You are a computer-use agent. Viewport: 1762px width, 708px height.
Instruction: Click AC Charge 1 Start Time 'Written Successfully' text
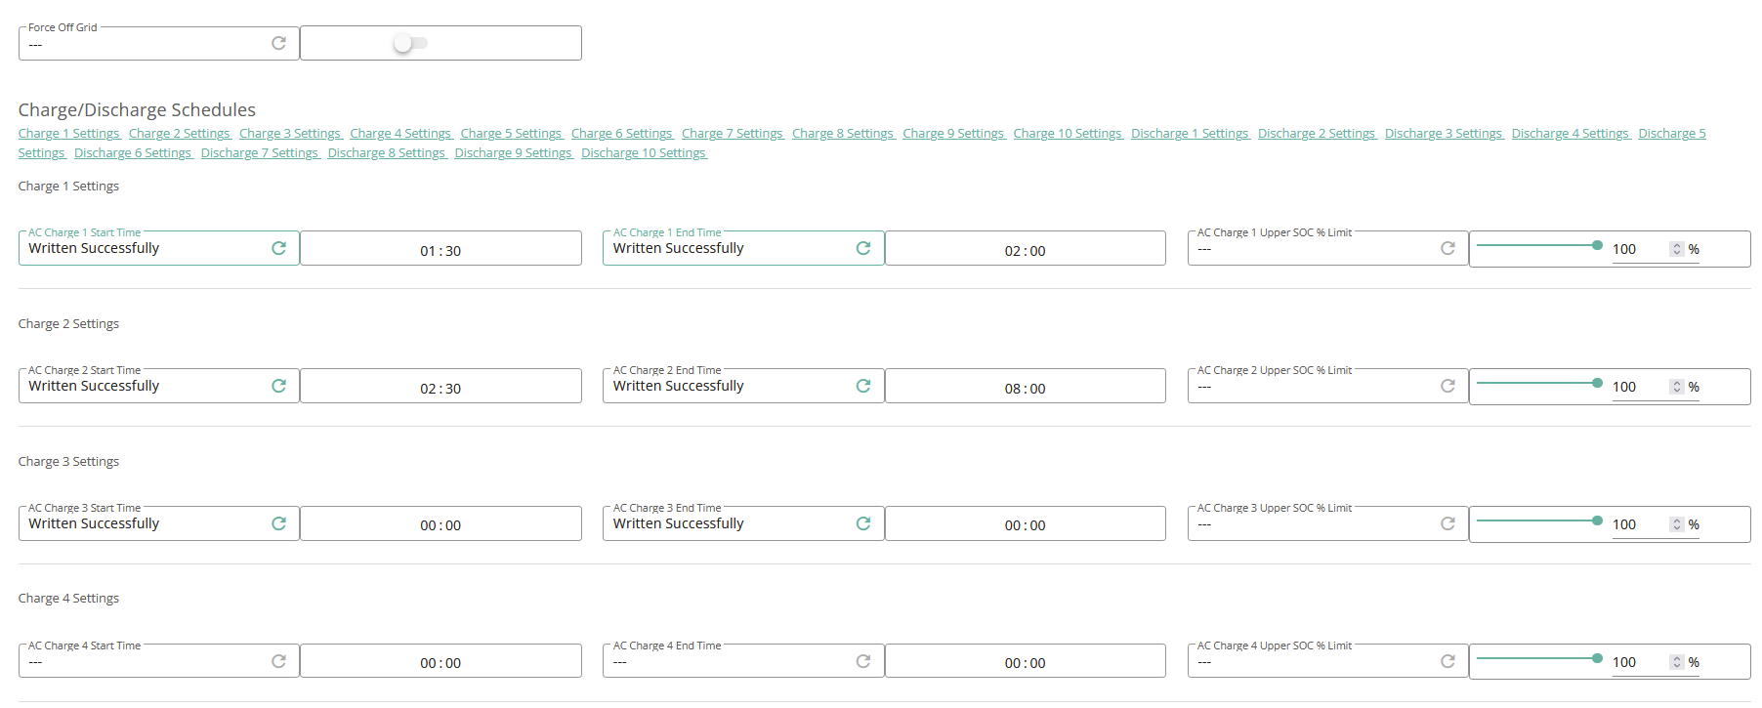click(94, 248)
